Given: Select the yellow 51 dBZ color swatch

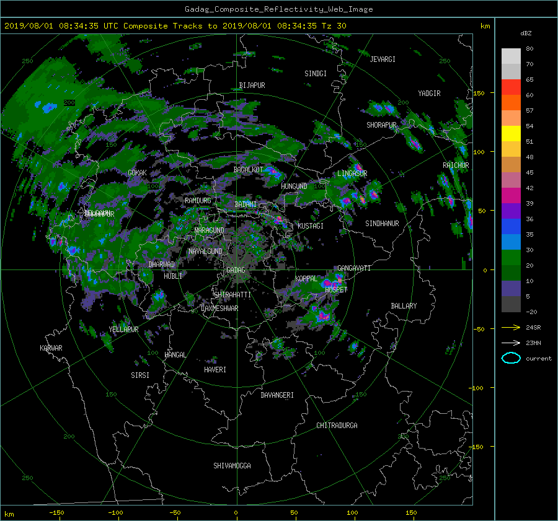Looking at the screenshot, I should tap(511, 134).
